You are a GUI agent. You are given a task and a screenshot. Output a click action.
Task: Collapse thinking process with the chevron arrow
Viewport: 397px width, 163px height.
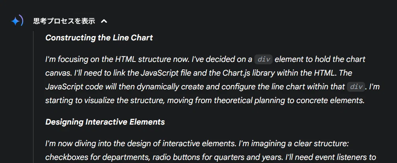[104, 22]
